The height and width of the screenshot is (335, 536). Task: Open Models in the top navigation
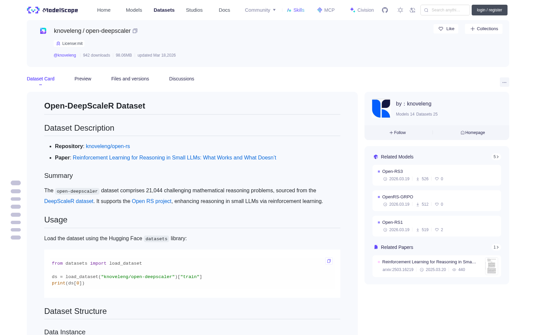tap(134, 10)
